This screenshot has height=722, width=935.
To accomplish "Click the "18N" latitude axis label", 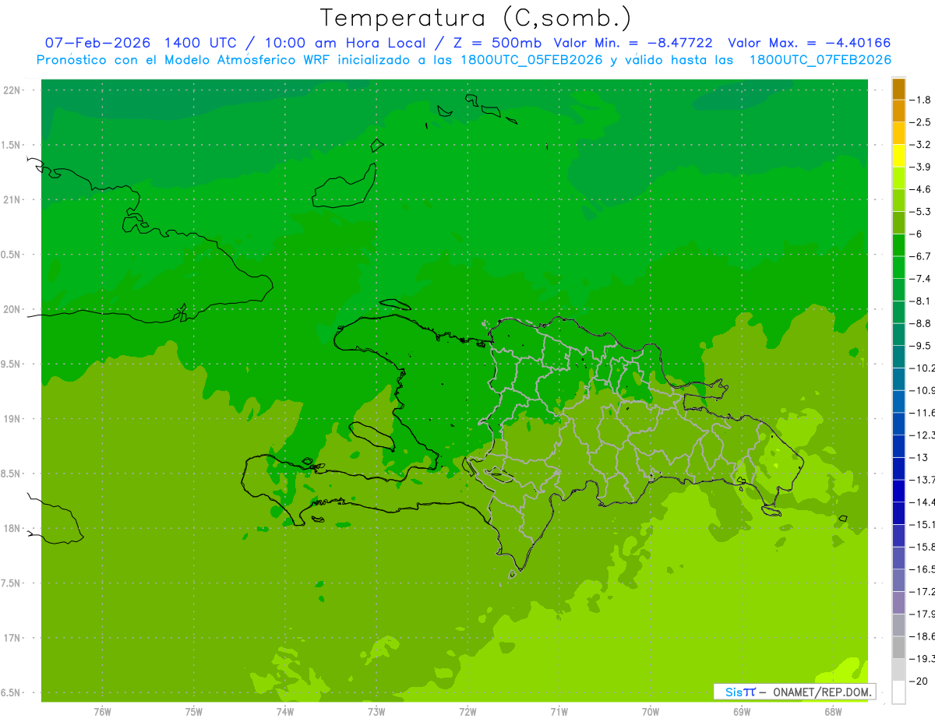I will 11,528.
